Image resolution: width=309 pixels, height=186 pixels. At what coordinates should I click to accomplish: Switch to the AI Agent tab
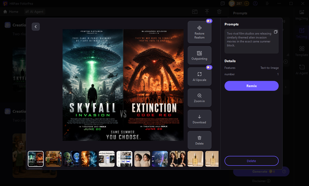34,12
